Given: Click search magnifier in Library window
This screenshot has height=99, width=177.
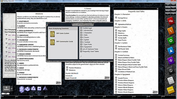Looking at the screenshot, I should 81,56.
